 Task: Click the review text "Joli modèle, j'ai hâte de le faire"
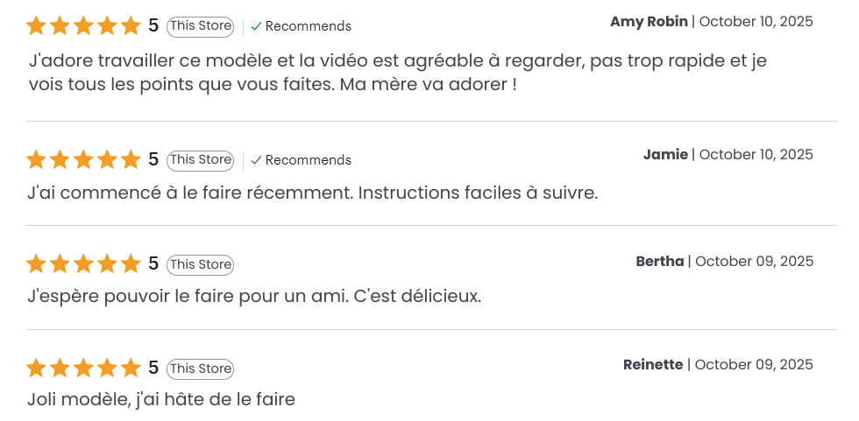[x=161, y=400]
